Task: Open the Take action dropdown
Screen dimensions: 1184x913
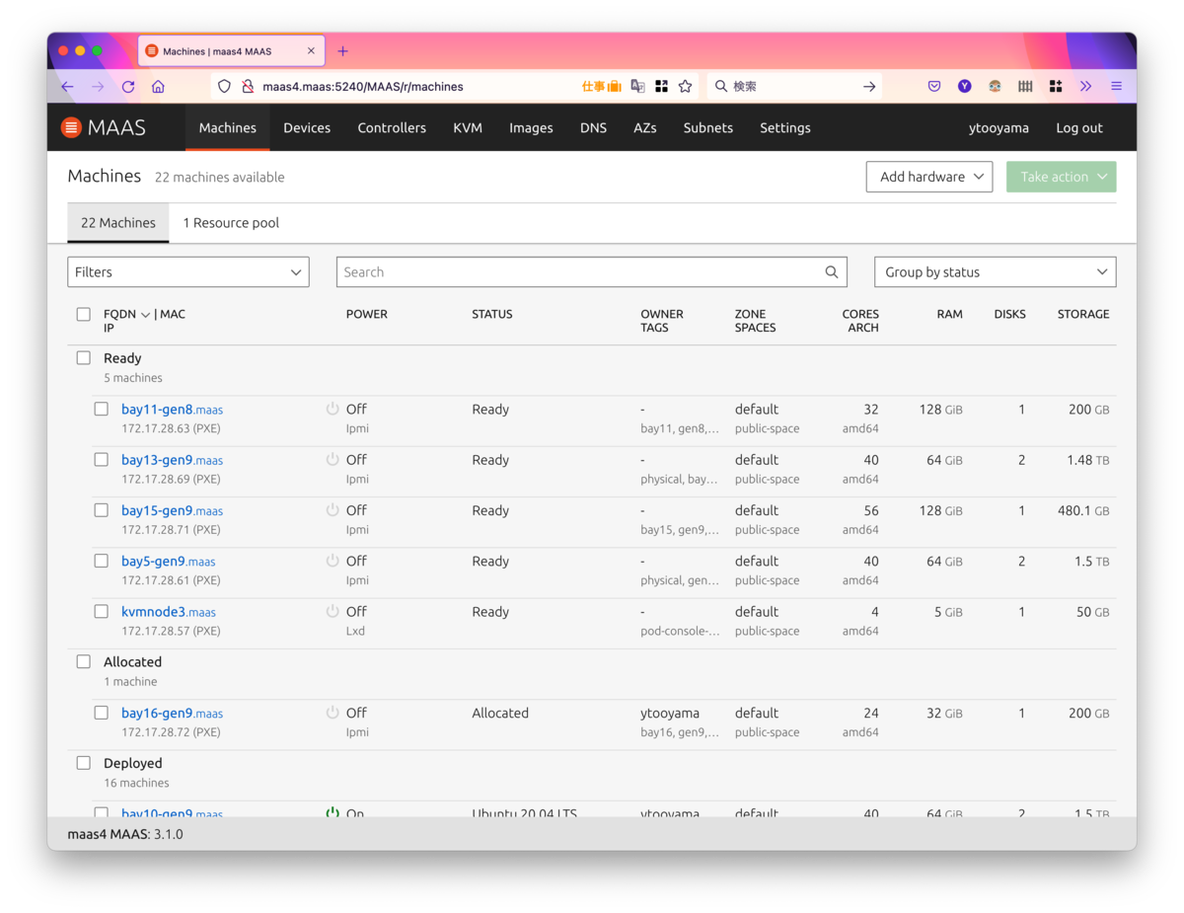Action: pyautogui.click(x=1062, y=177)
